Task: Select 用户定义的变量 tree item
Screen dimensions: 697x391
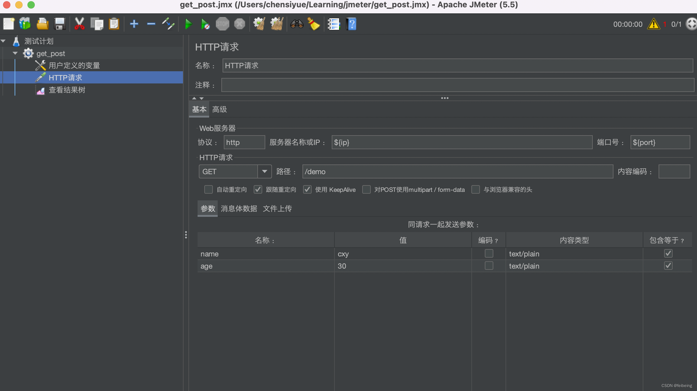Action: 74,65
